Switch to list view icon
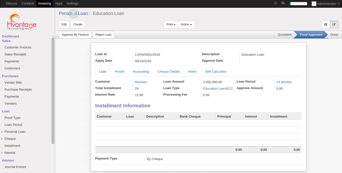Screen dimensions: 342x173 tap(326, 24)
